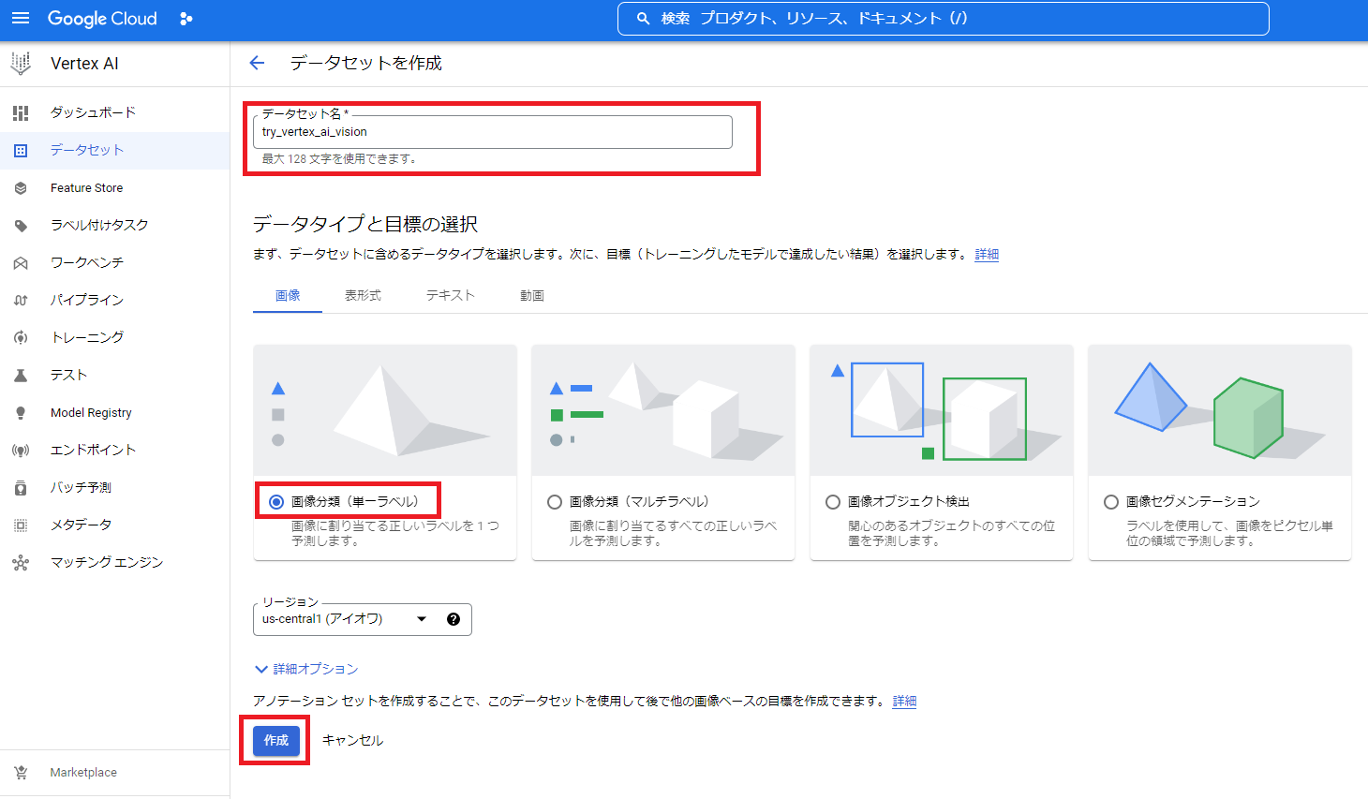Open ラベル付けタスク in the sidebar

tap(99, 226)
